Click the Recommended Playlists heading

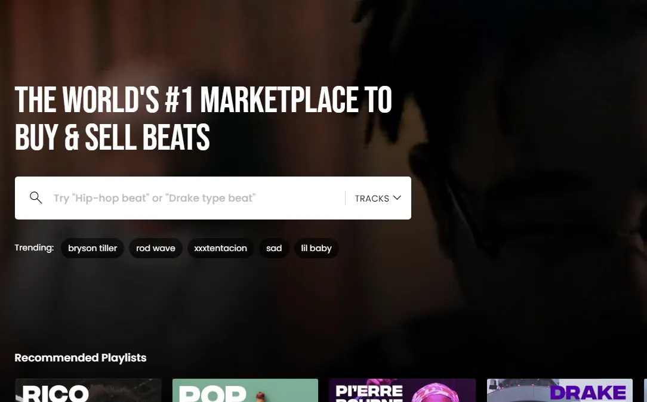pos(81,357)
